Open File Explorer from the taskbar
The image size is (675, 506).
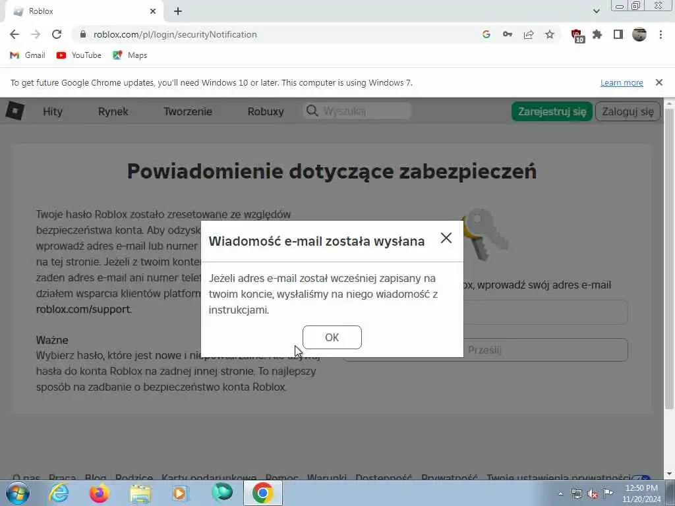[140, 493]
